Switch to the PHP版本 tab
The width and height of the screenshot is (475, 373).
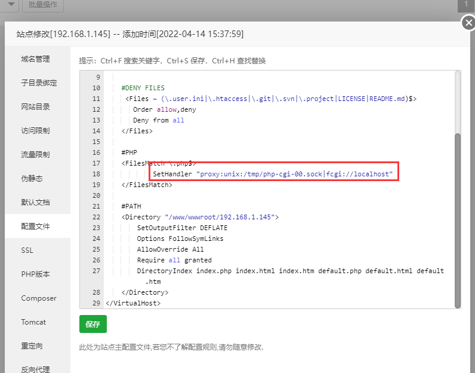tap(35, 274)
